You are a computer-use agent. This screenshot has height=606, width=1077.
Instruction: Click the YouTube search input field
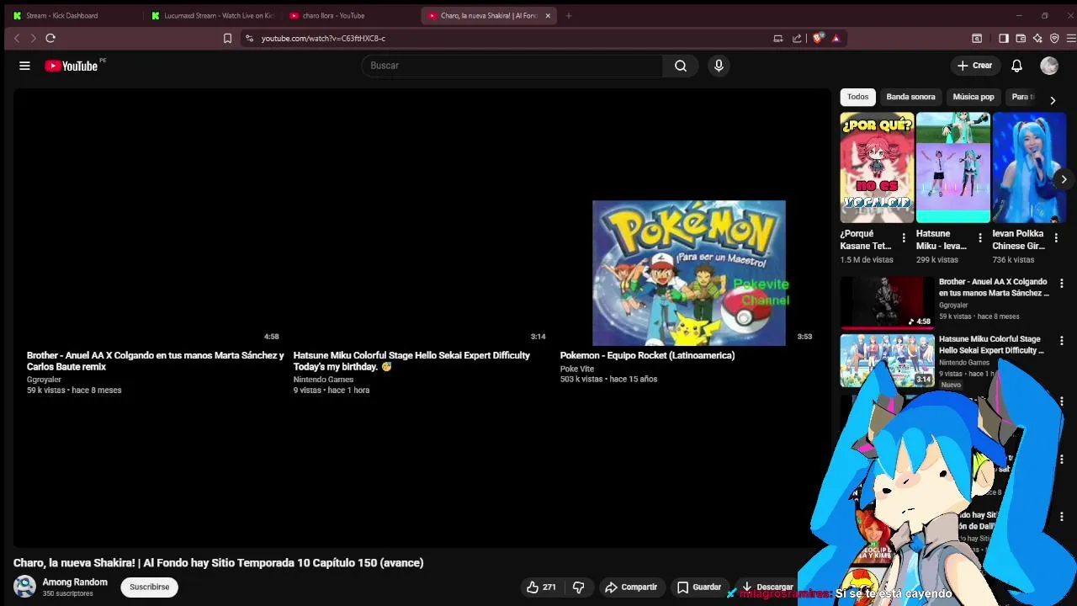coord(513,66)
